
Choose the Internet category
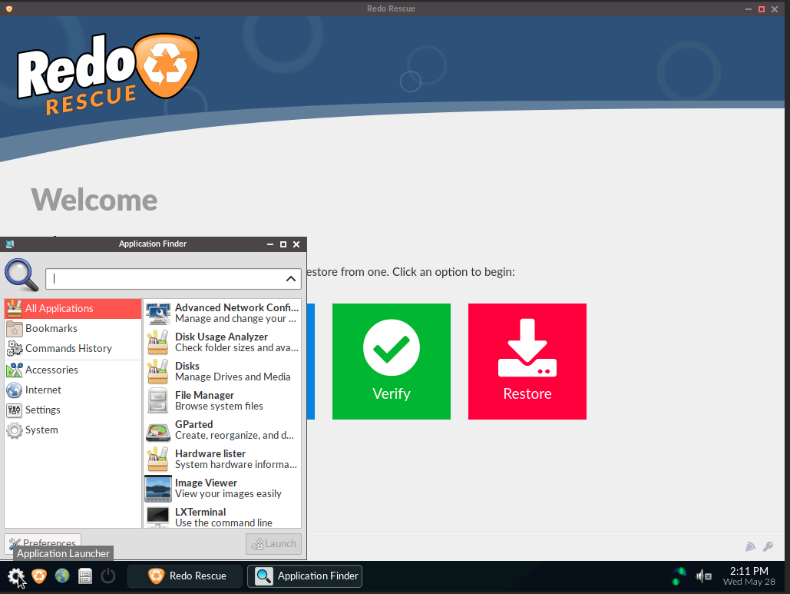tap(73, 390)
